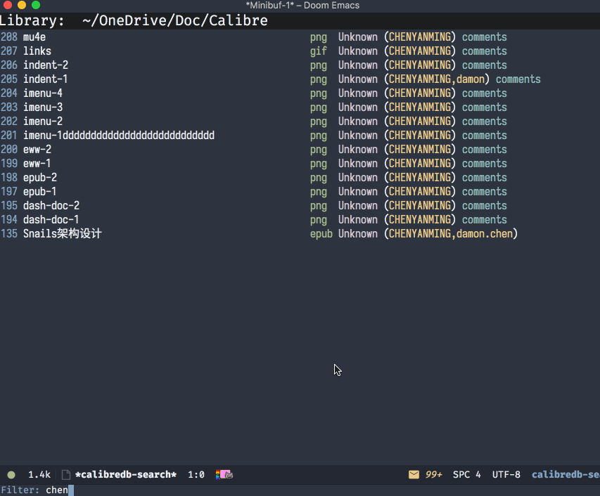Image resolution: width=600 pixels, height=496 pixels.
Task: Select the book entry named mu4e
Action: pyautogui.click(x=35, y=37)
